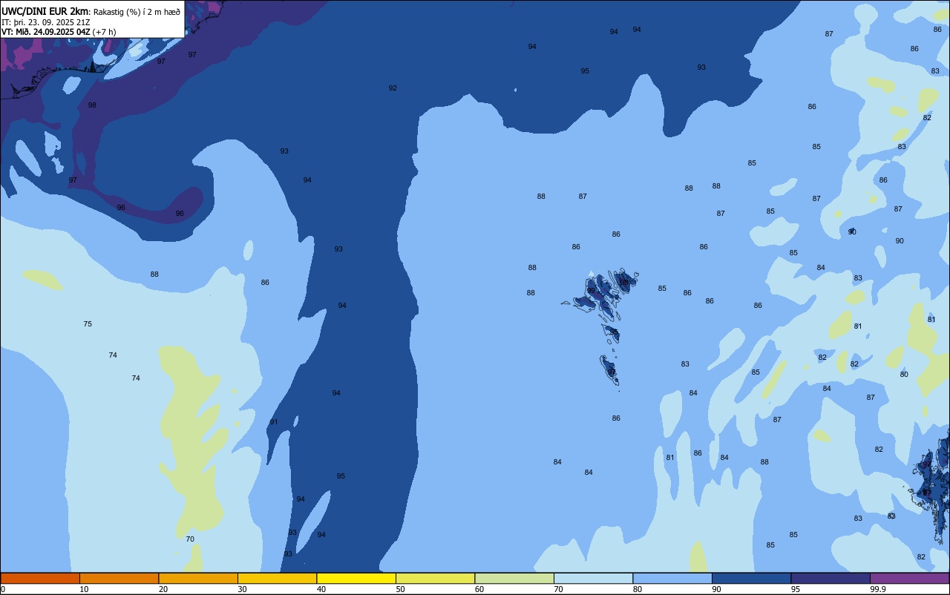Click the 20–30 amber legend swatch
The width and height of the screenshot is (950, 595).
[198, 578]
